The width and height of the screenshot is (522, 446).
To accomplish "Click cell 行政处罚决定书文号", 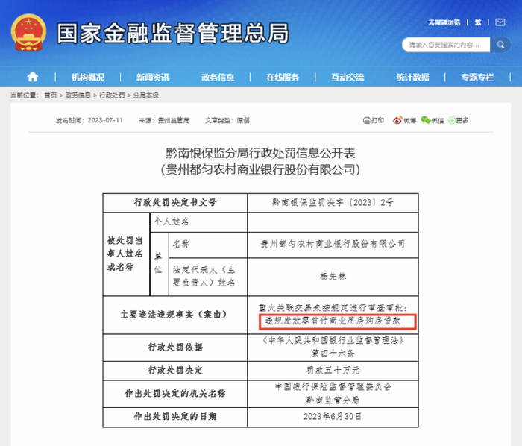I will [175, 202].
